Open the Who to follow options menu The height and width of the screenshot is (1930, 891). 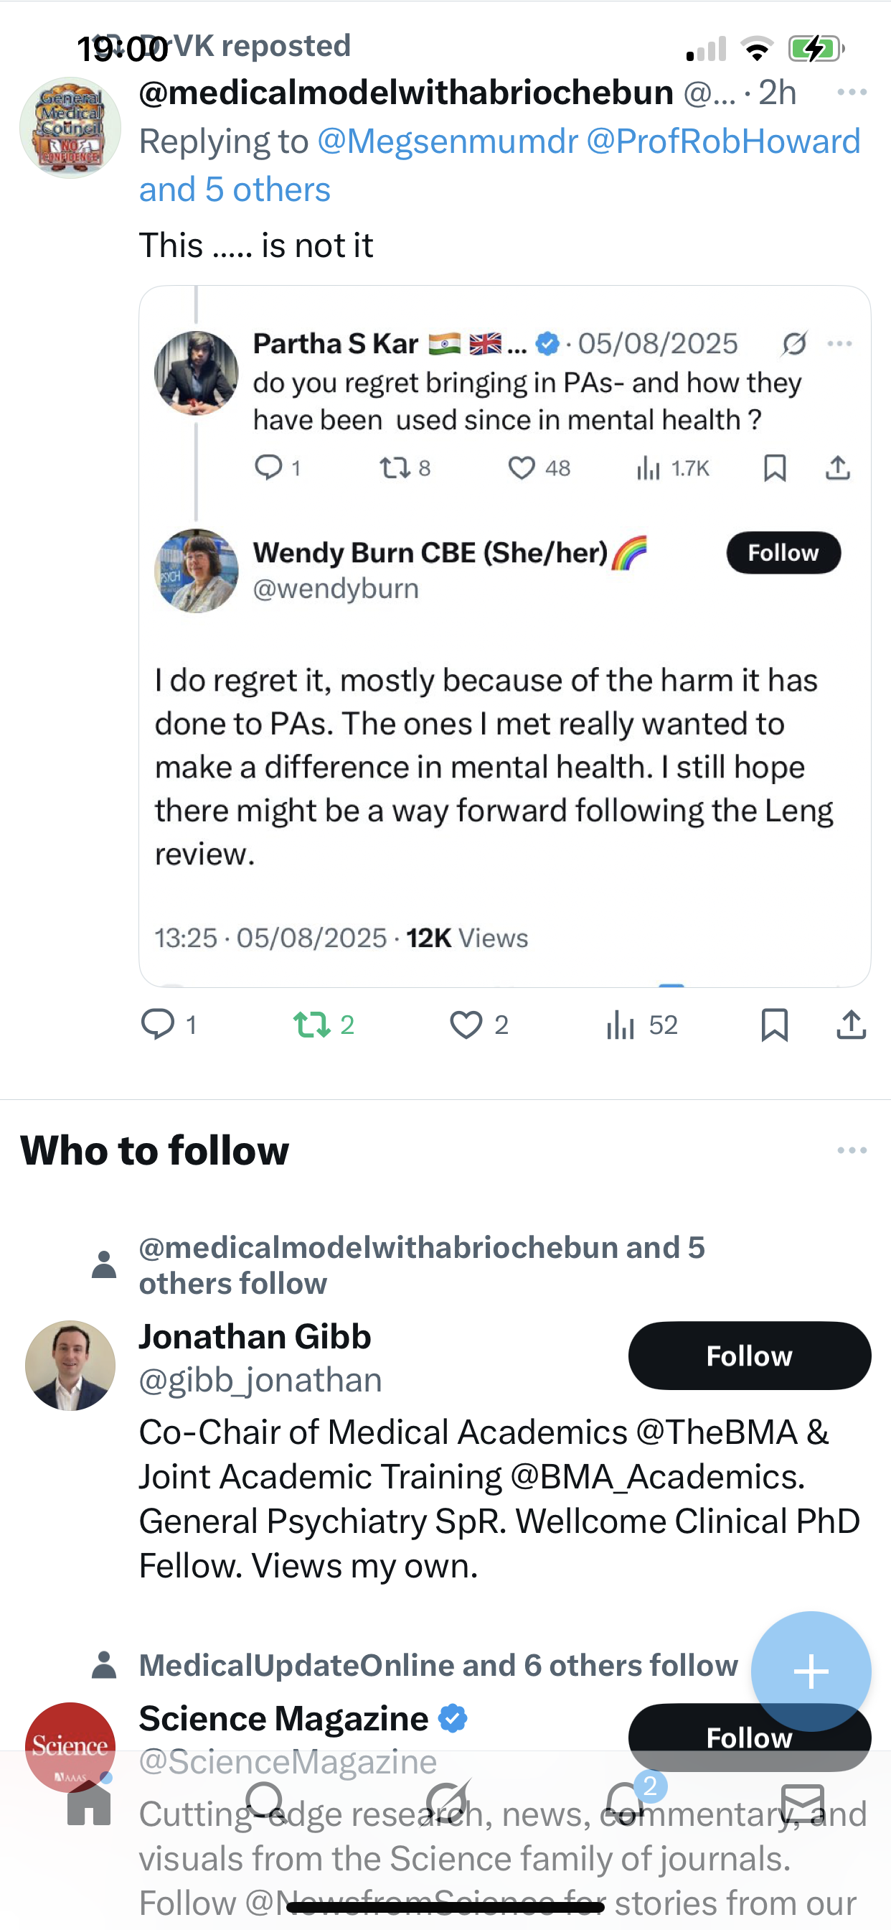point(852,1150)
